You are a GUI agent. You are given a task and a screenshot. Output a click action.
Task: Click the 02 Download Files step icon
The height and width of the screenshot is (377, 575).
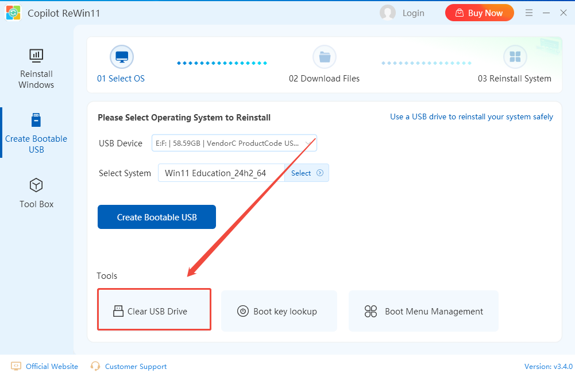point(325,57)
